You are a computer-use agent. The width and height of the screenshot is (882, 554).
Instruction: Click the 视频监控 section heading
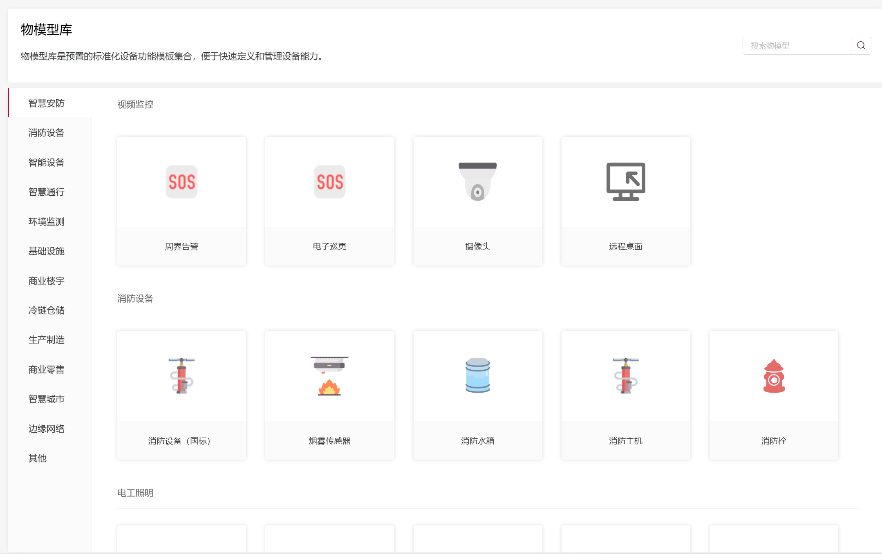coord(135,105)
